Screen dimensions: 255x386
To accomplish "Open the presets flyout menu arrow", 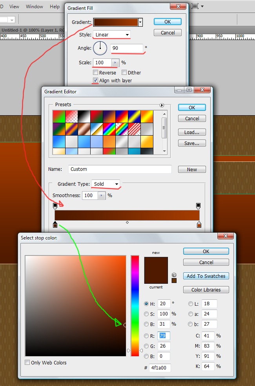I will (162, 105).
